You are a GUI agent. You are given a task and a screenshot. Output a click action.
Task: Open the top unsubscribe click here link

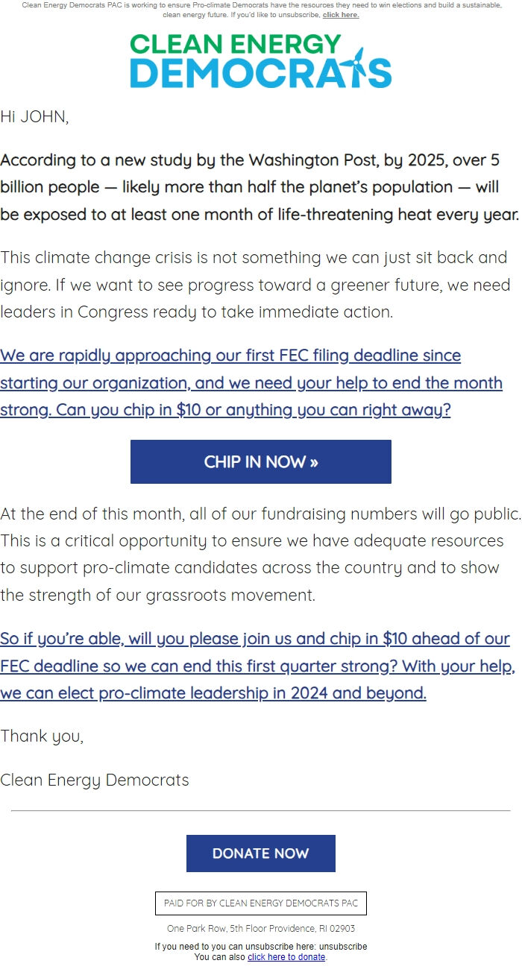tap(340, 14)
